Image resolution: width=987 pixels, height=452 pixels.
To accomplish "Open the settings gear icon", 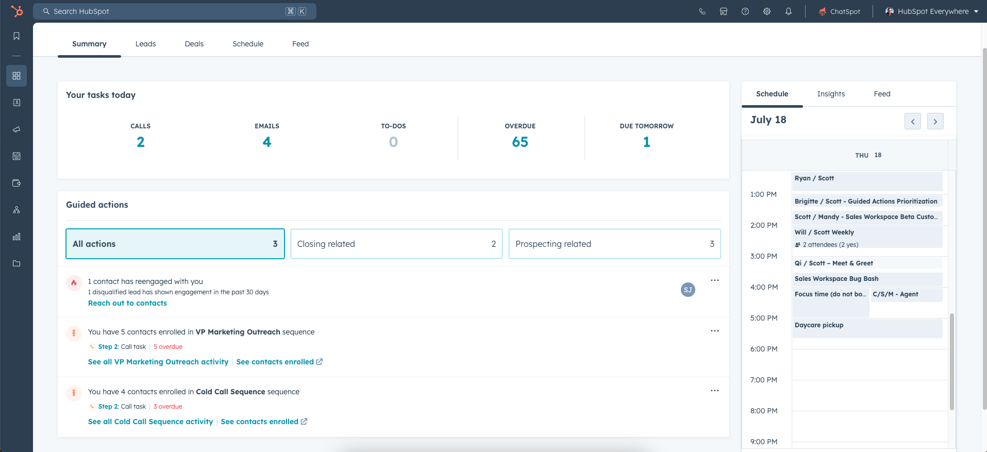I will (767, 11).
